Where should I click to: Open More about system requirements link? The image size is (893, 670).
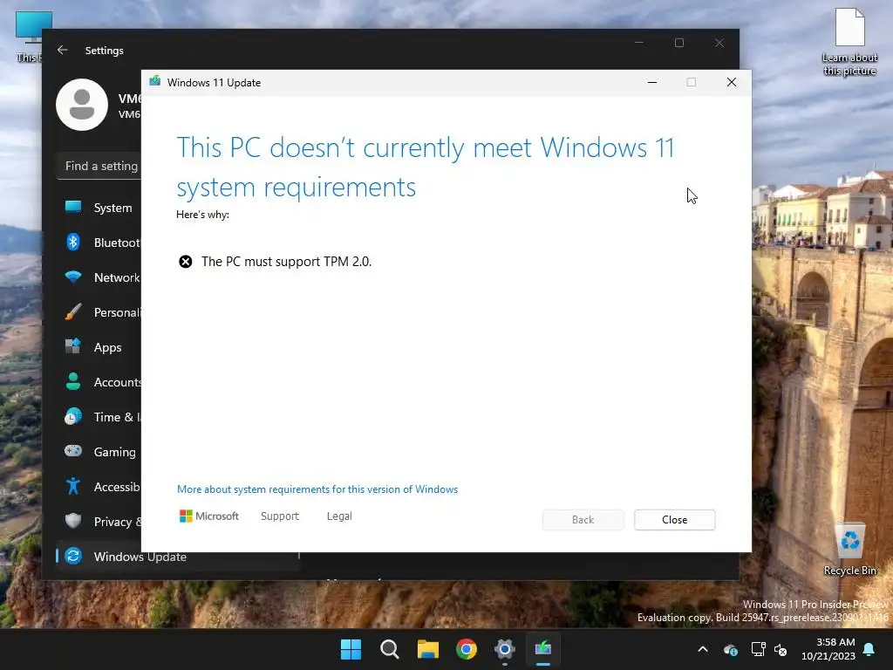tap(317, 489)
